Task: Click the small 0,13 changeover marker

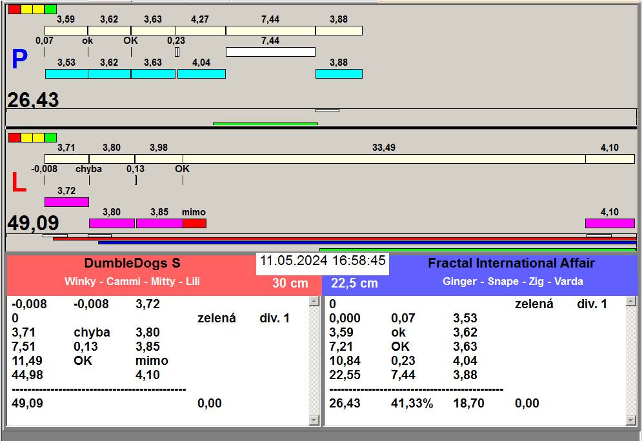Action: tap(135, 181)
